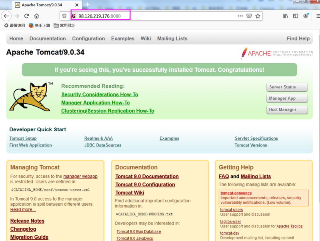Viewport: 320px width, 241px height.
Task: Click the Forward navigation arrow
Action: pyautogui.click(x=16, y=16)
